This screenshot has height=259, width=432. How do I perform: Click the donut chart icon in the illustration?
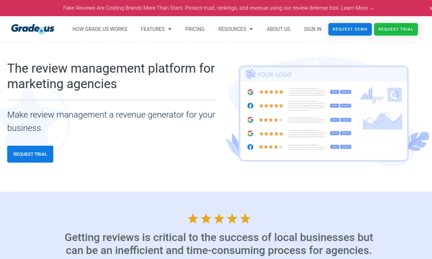pyautogui.click(x=395, y=95)
